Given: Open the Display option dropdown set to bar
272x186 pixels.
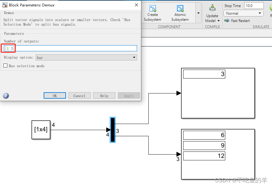Looking at the screenshot, I should coord(86,57).
